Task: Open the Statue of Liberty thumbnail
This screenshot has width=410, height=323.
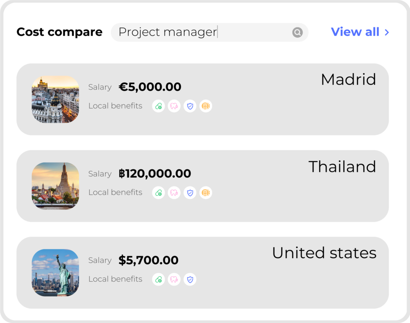Action: coord(55,273)
